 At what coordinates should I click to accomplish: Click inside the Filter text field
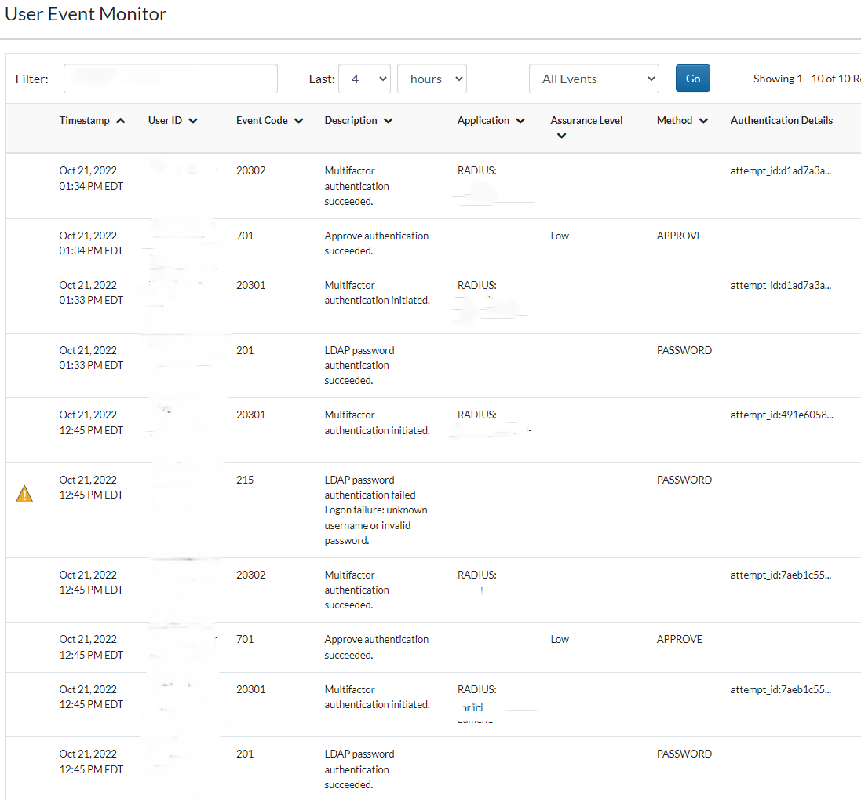pos(170,79)
